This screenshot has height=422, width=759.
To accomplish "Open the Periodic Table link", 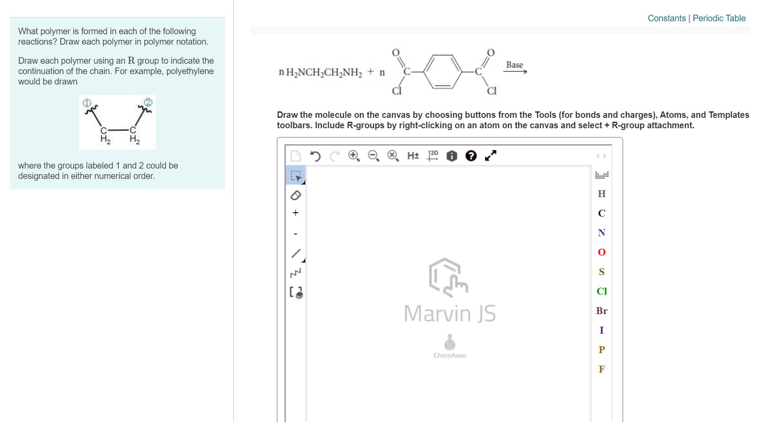I will 719,18.
